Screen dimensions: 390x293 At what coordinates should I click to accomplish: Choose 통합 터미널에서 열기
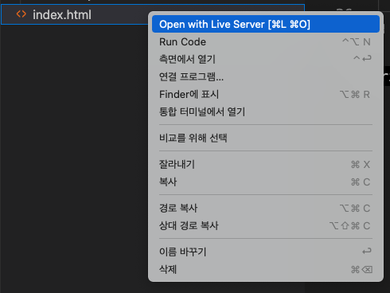coord(266,111)
